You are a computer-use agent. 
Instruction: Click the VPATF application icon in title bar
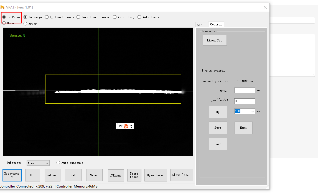pos(2,7)
